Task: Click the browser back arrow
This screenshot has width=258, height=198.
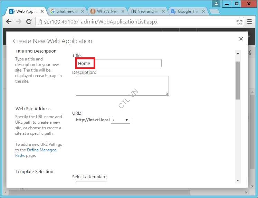Action: (x=9, y=21)
